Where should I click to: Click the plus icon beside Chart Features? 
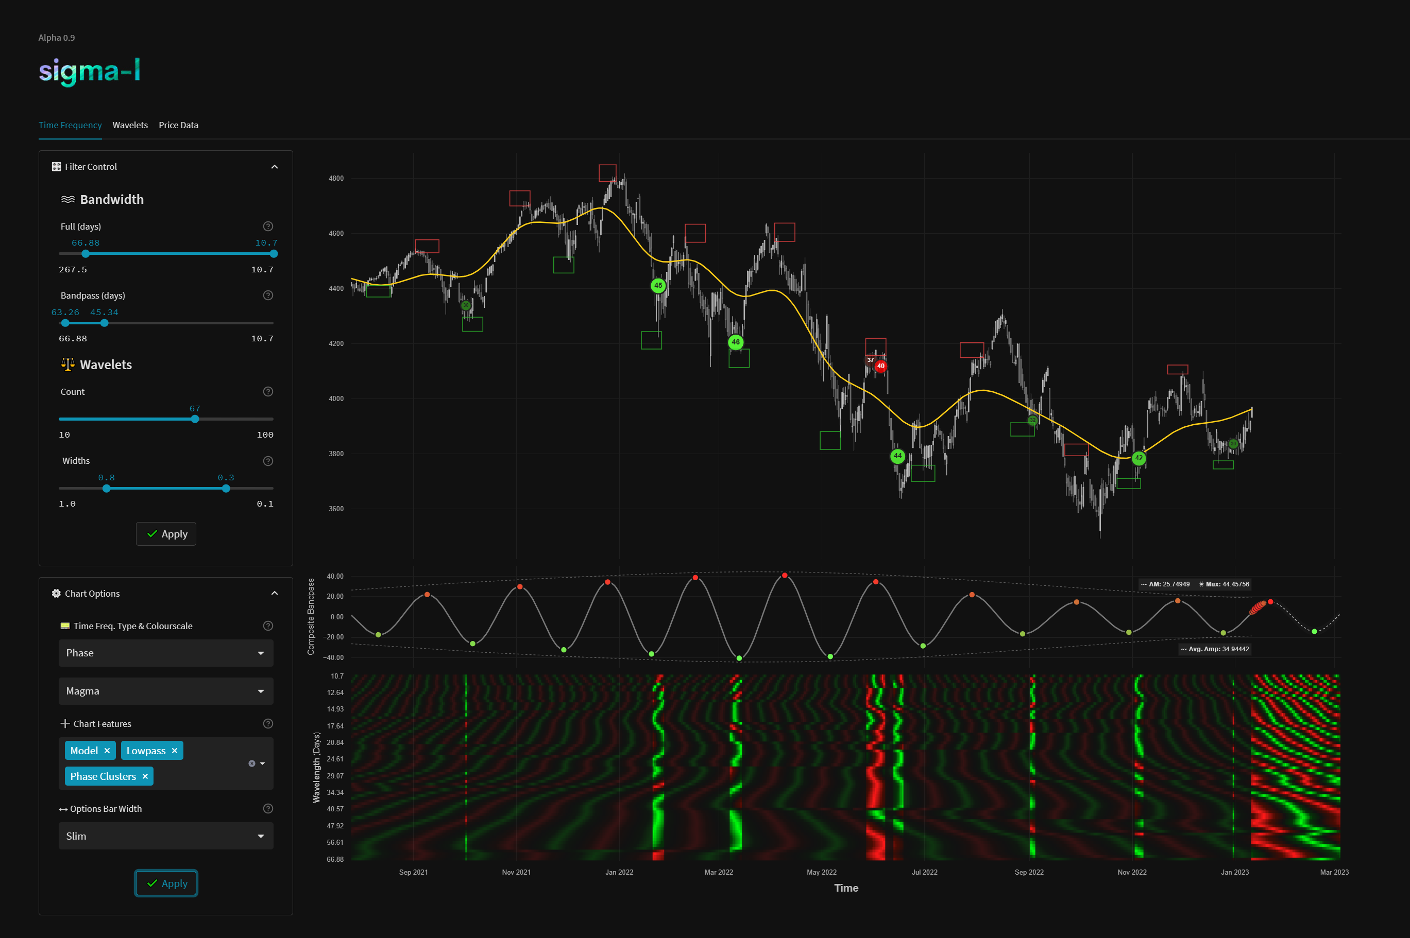64,723
